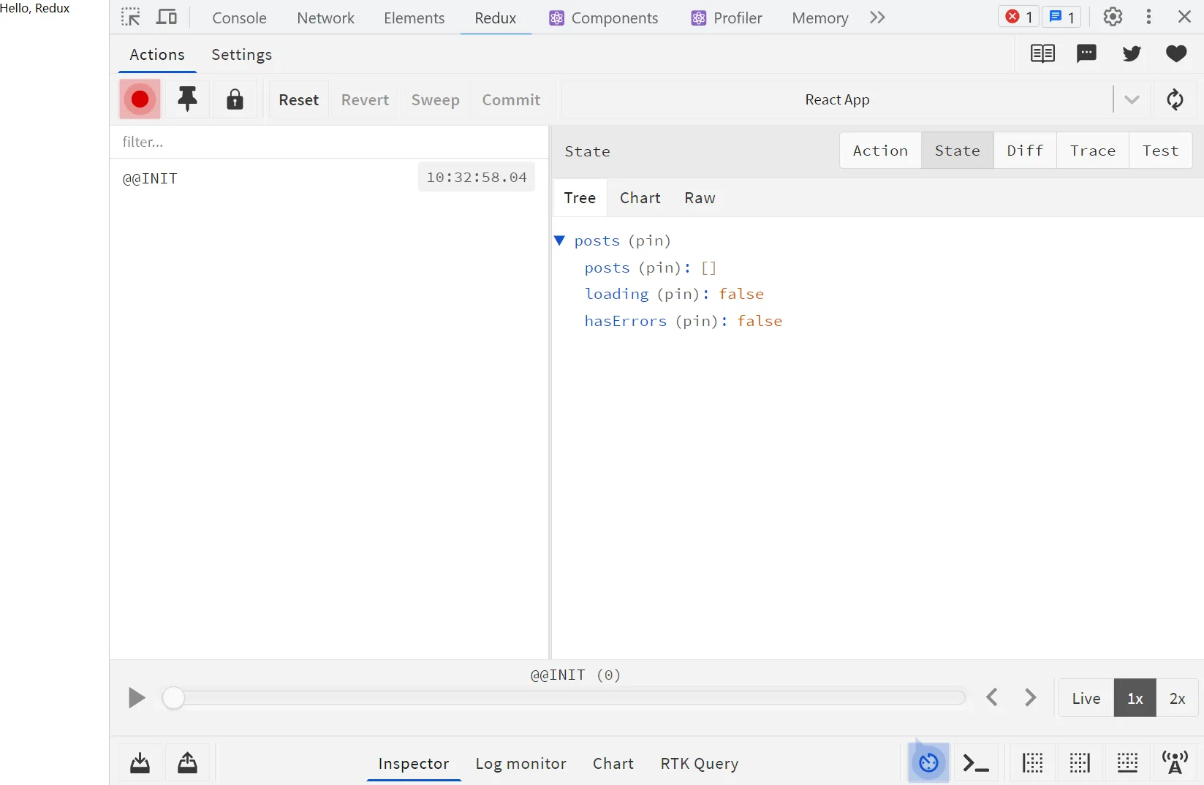Select the @@INIT action row
The image size is (1204, 785).
[x=329, y=178]
